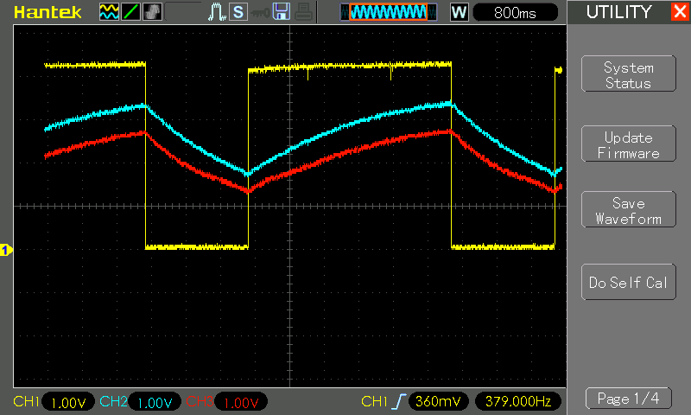Open System Status menu option

coord(628,74)
